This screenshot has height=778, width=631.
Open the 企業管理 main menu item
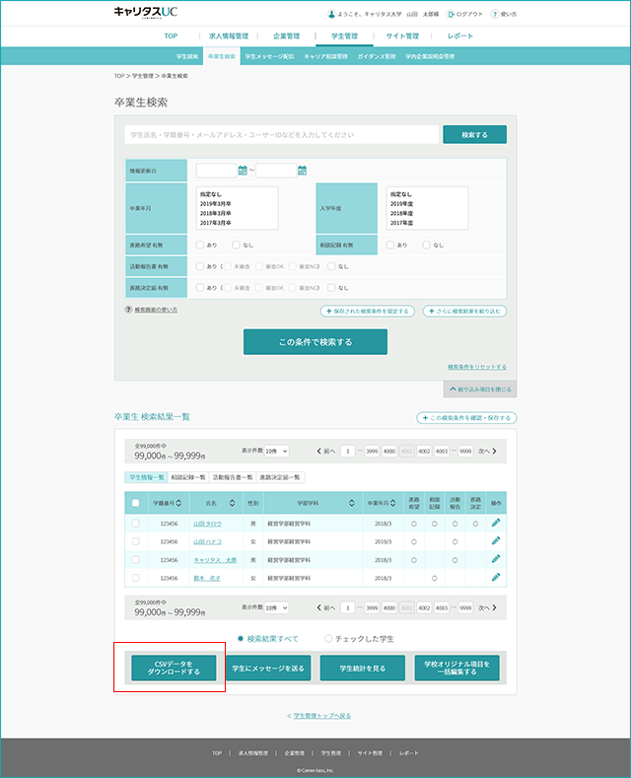[287, 36]
